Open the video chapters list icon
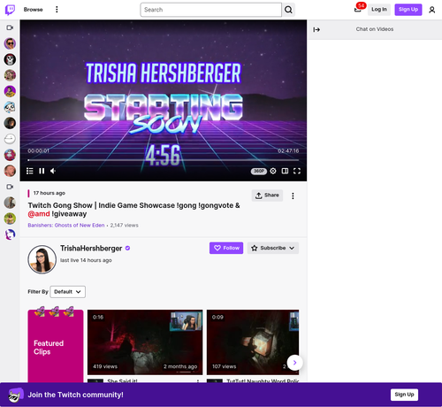Image resolution: width=442 pixels, height=407 pixels. click(30, 171)
